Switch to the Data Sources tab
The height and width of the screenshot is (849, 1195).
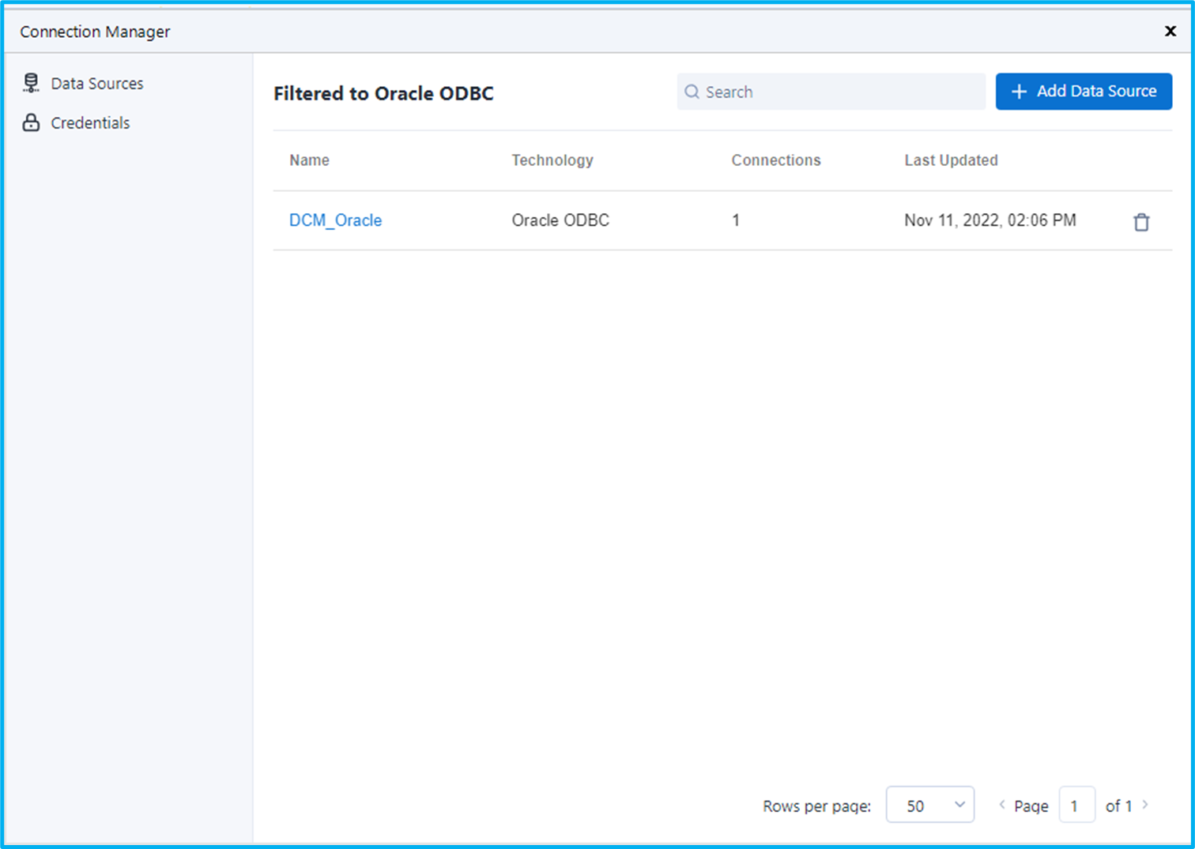point(96,82)
